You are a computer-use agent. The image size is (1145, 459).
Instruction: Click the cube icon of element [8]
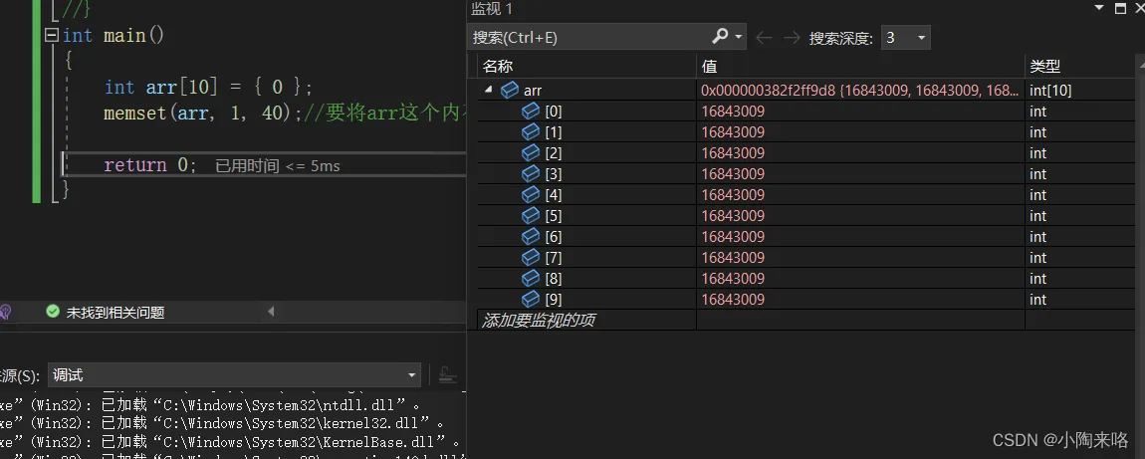531,279
